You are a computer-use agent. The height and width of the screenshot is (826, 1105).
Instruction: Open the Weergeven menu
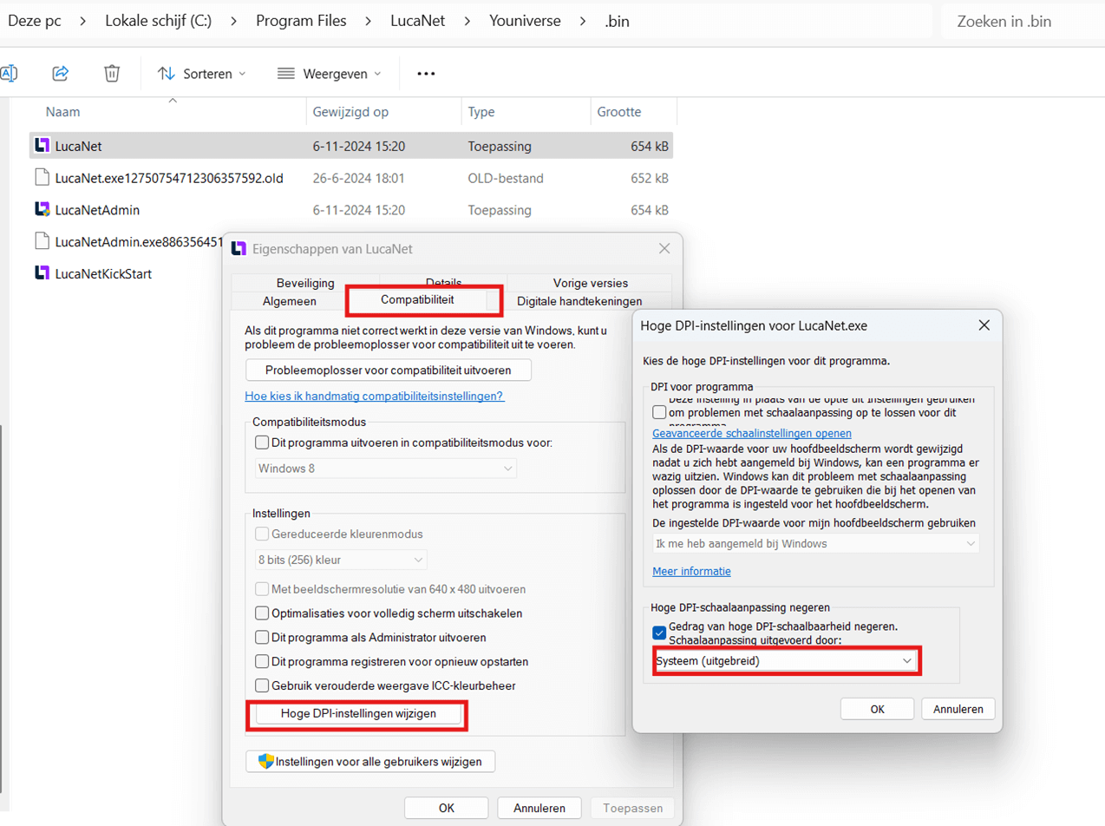pos(329,74)
